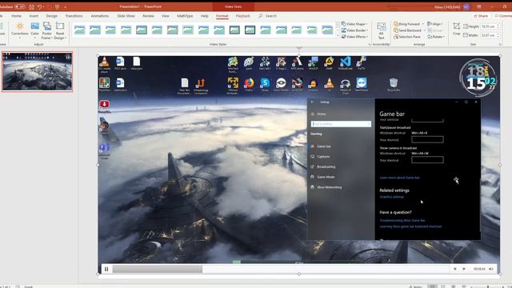Open the Video Styles dialog launcher
This screenshot has height=288, width=512.
click(x=370, y=44)
